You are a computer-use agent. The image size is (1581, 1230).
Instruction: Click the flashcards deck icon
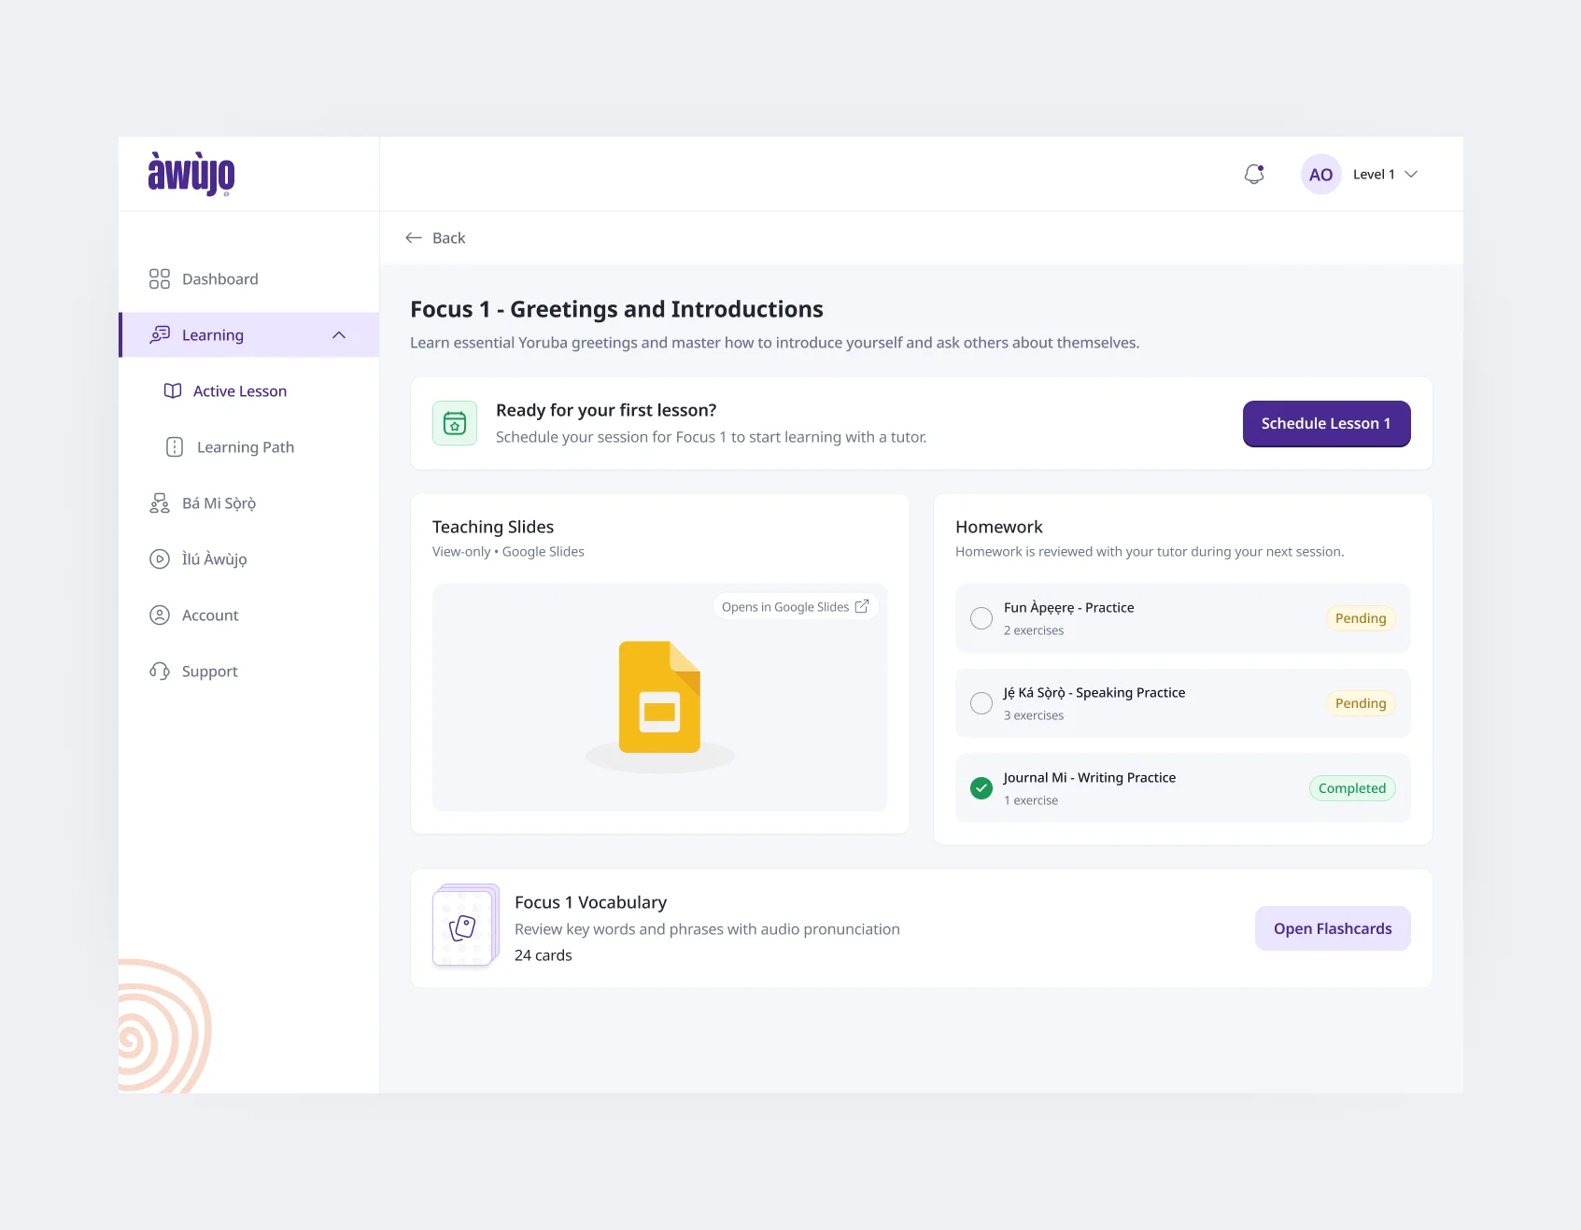pyautogui.click(x=465, y=926)
